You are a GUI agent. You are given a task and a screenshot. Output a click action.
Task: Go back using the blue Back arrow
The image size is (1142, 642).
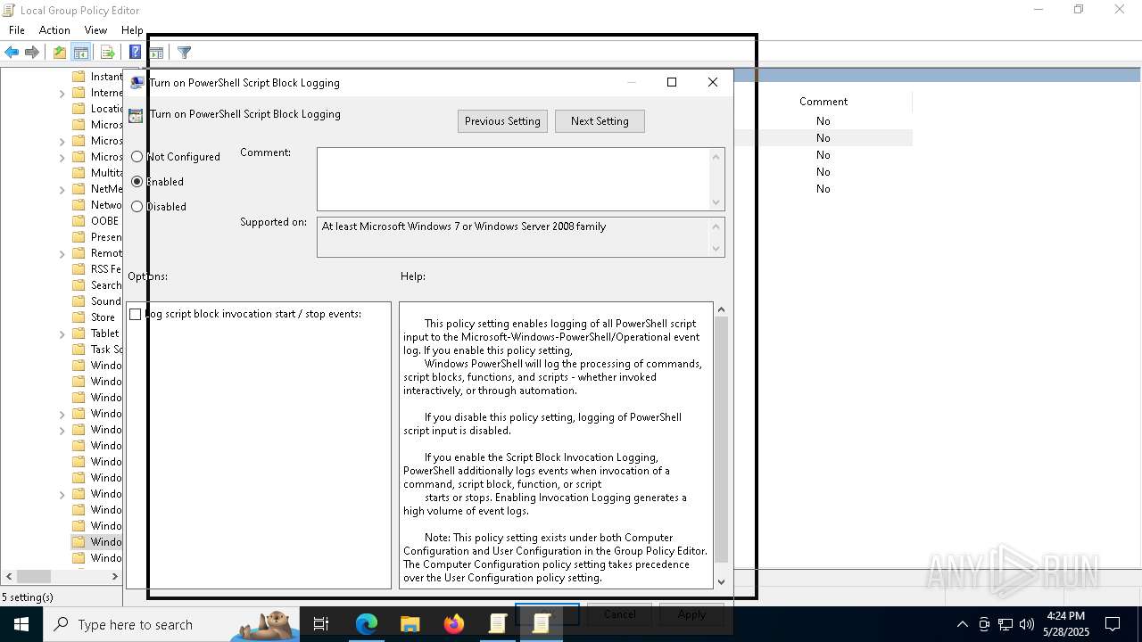tap(12, 53)
